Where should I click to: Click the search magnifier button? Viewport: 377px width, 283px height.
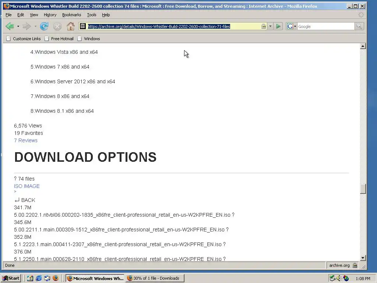point(359,26)
